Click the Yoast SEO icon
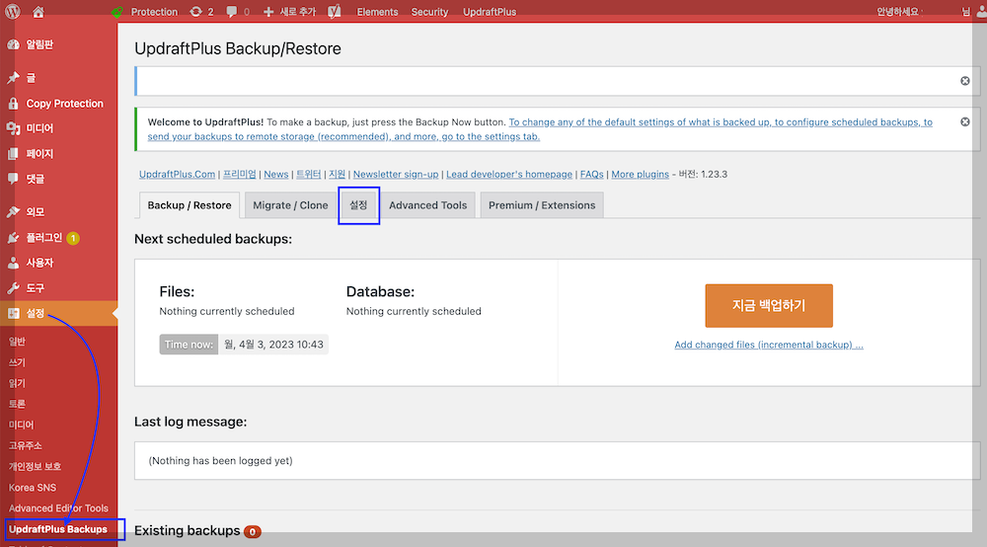The image size is (987, 547). click(335, 11)
